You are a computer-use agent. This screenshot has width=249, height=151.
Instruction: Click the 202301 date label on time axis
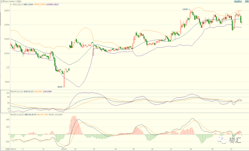point(64,149)
